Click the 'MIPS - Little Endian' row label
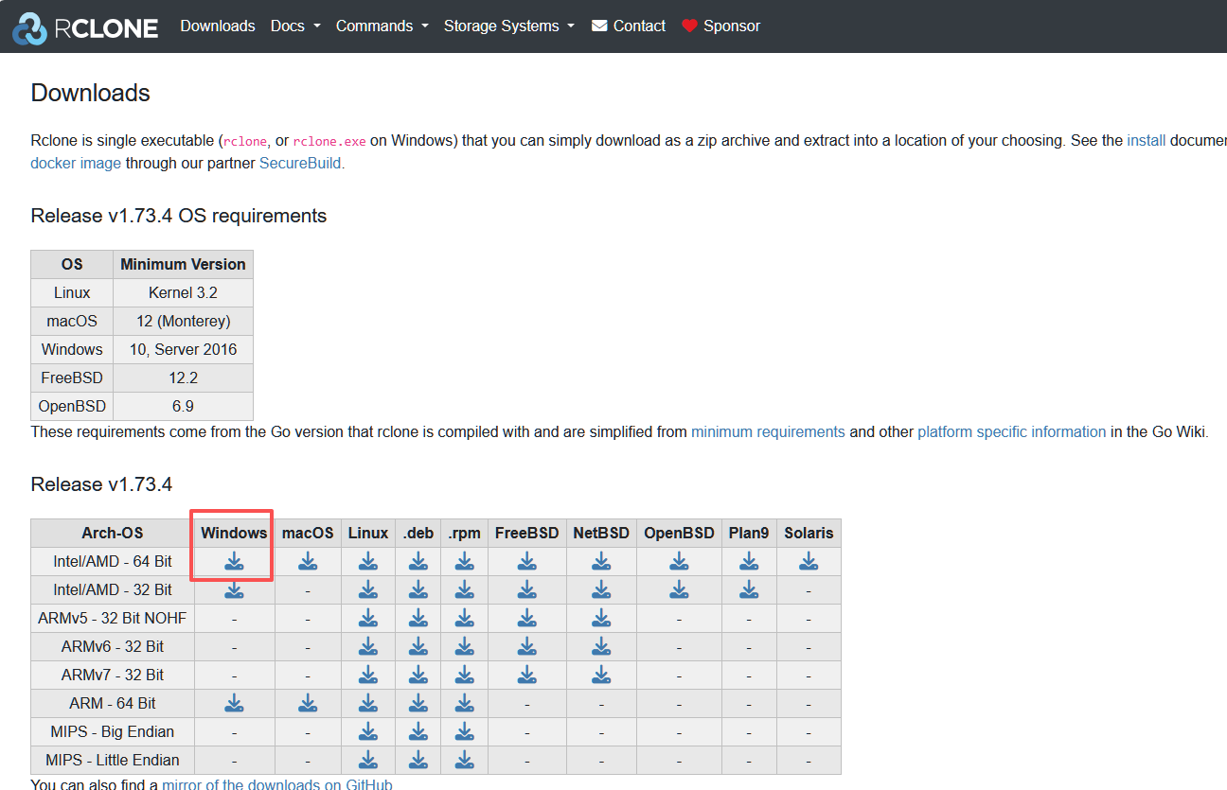 pos(113,761)
